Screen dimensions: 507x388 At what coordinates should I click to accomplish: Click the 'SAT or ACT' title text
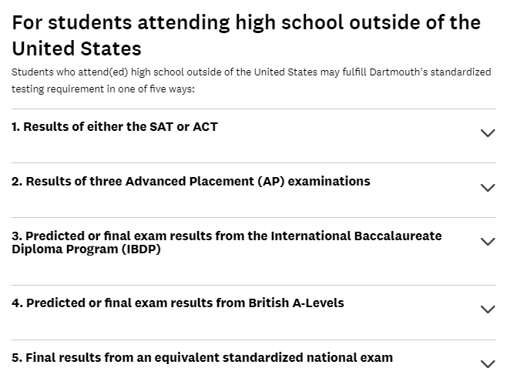tap(183, 127)
